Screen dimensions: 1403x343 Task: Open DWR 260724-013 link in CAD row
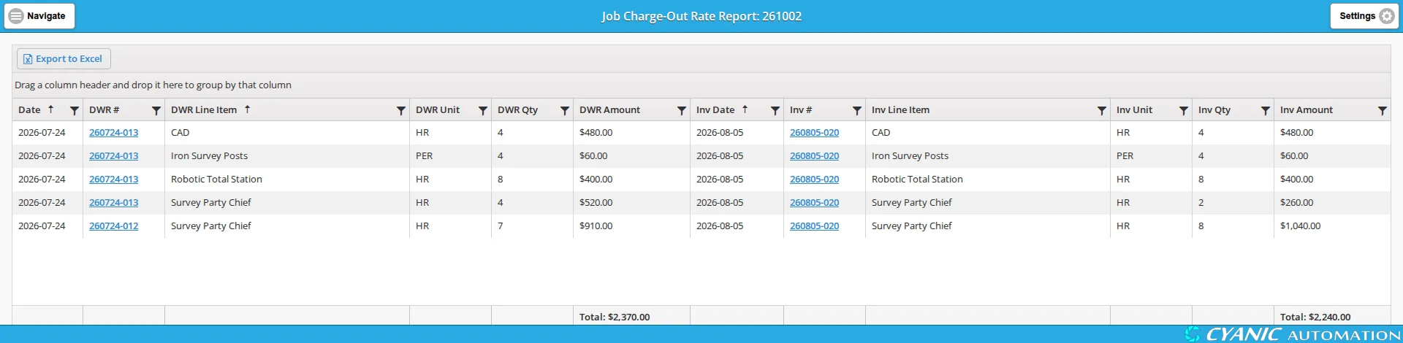click(x=113, y=133)
